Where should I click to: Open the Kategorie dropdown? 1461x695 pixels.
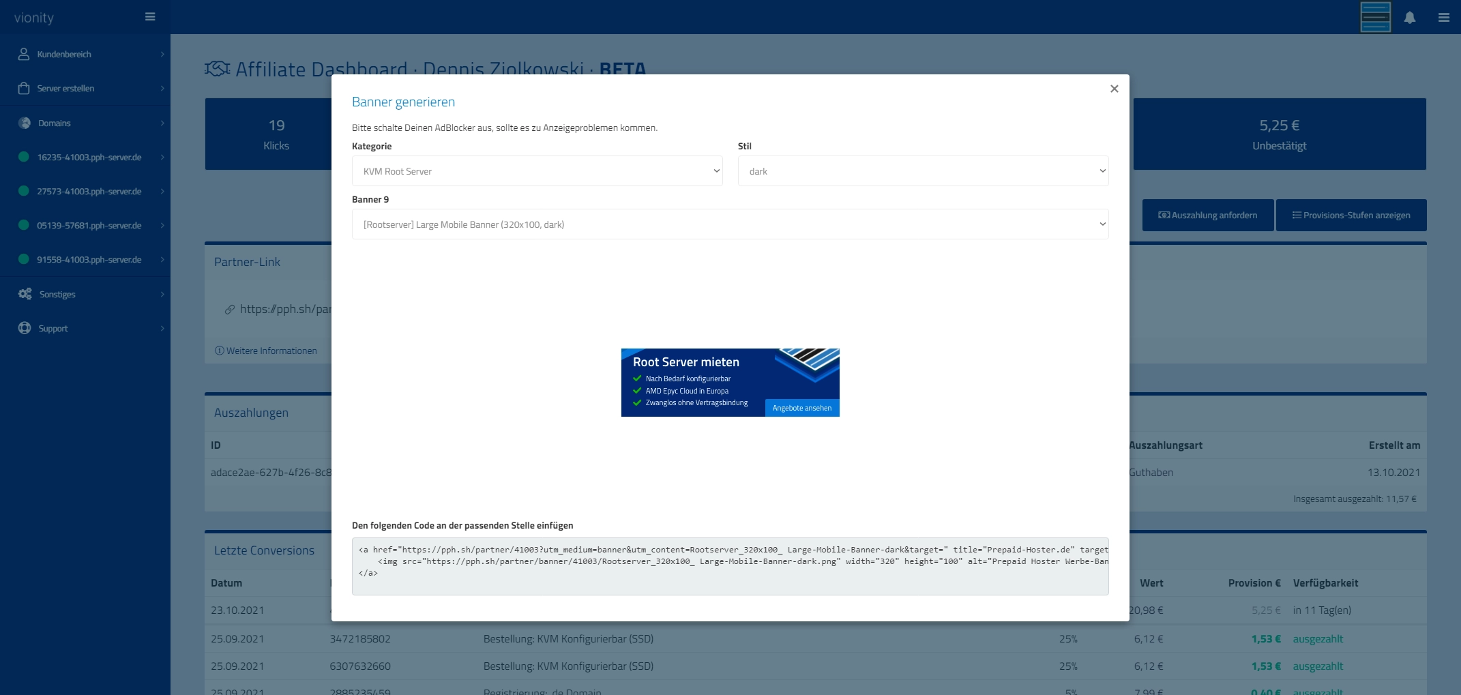537,171
